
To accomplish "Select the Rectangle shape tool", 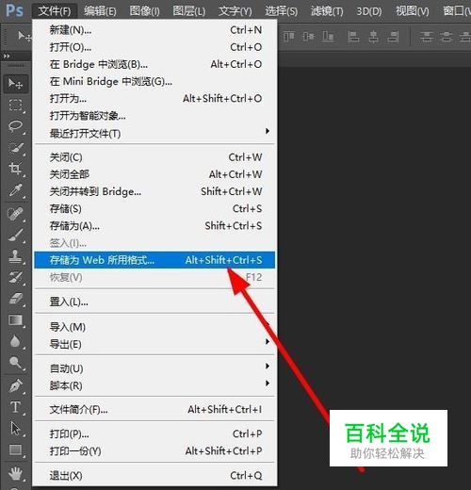I will [15, 449].
